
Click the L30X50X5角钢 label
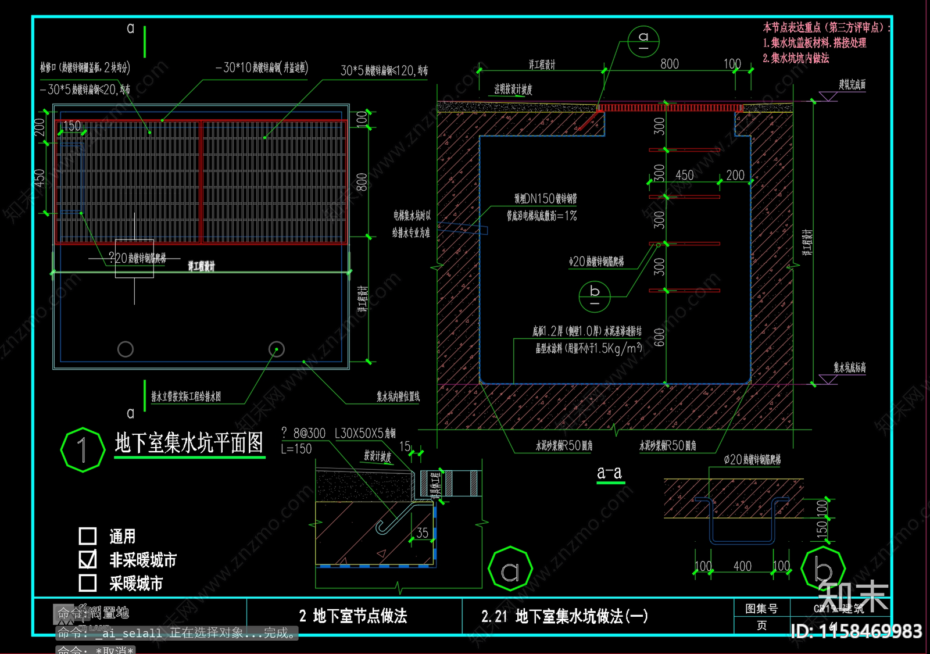366,434
